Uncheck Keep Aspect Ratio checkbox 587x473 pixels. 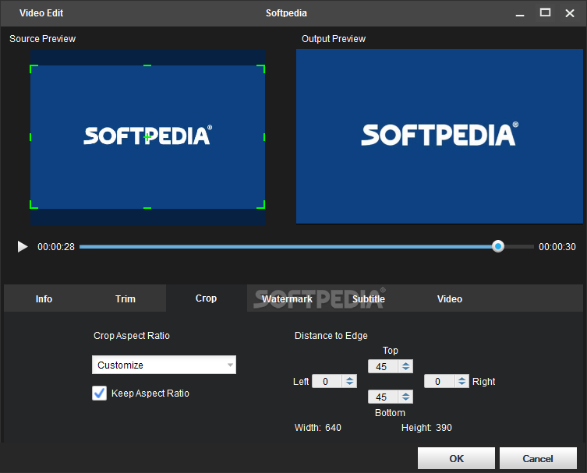(99, 394)
